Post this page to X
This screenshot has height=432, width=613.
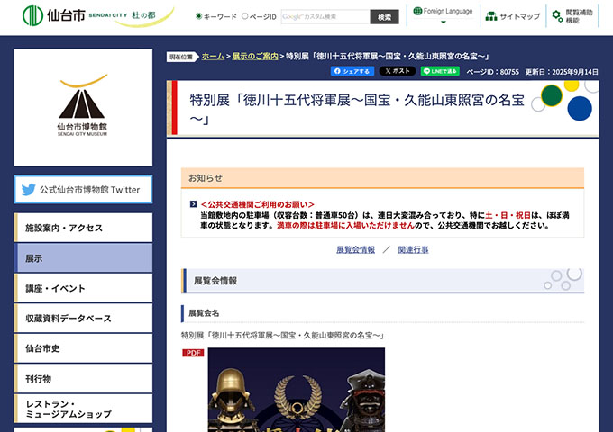click(397, 71)
